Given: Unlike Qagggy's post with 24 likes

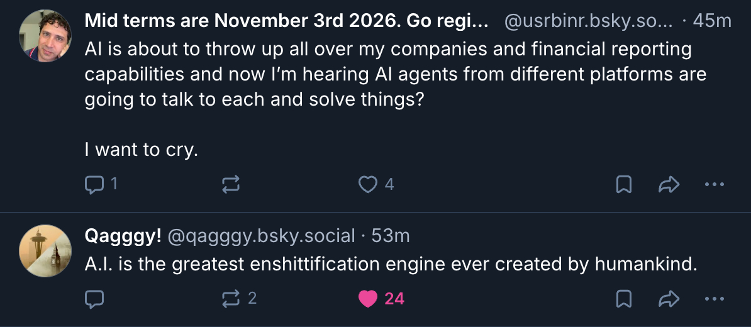Looking at the screenshot, I should pyautogui.click(x=367, y=299).
